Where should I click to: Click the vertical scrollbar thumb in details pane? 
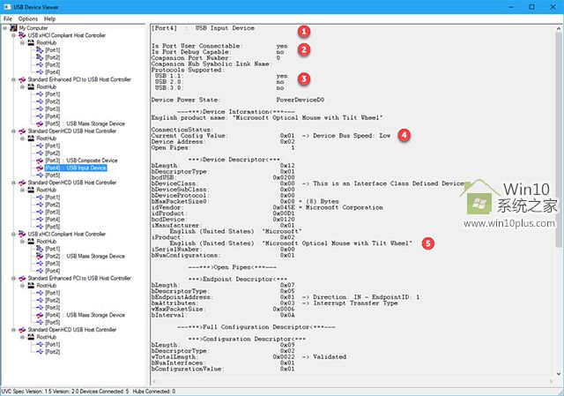click(559, 139)
